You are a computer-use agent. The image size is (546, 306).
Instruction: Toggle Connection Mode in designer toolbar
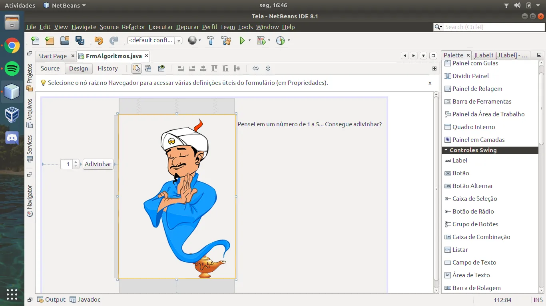click(148, 69)
